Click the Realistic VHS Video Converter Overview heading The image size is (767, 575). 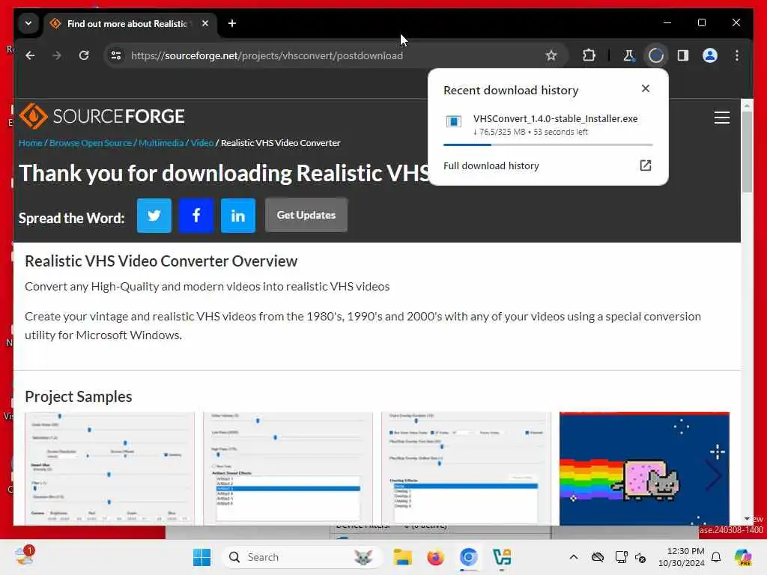click(161, 261)
